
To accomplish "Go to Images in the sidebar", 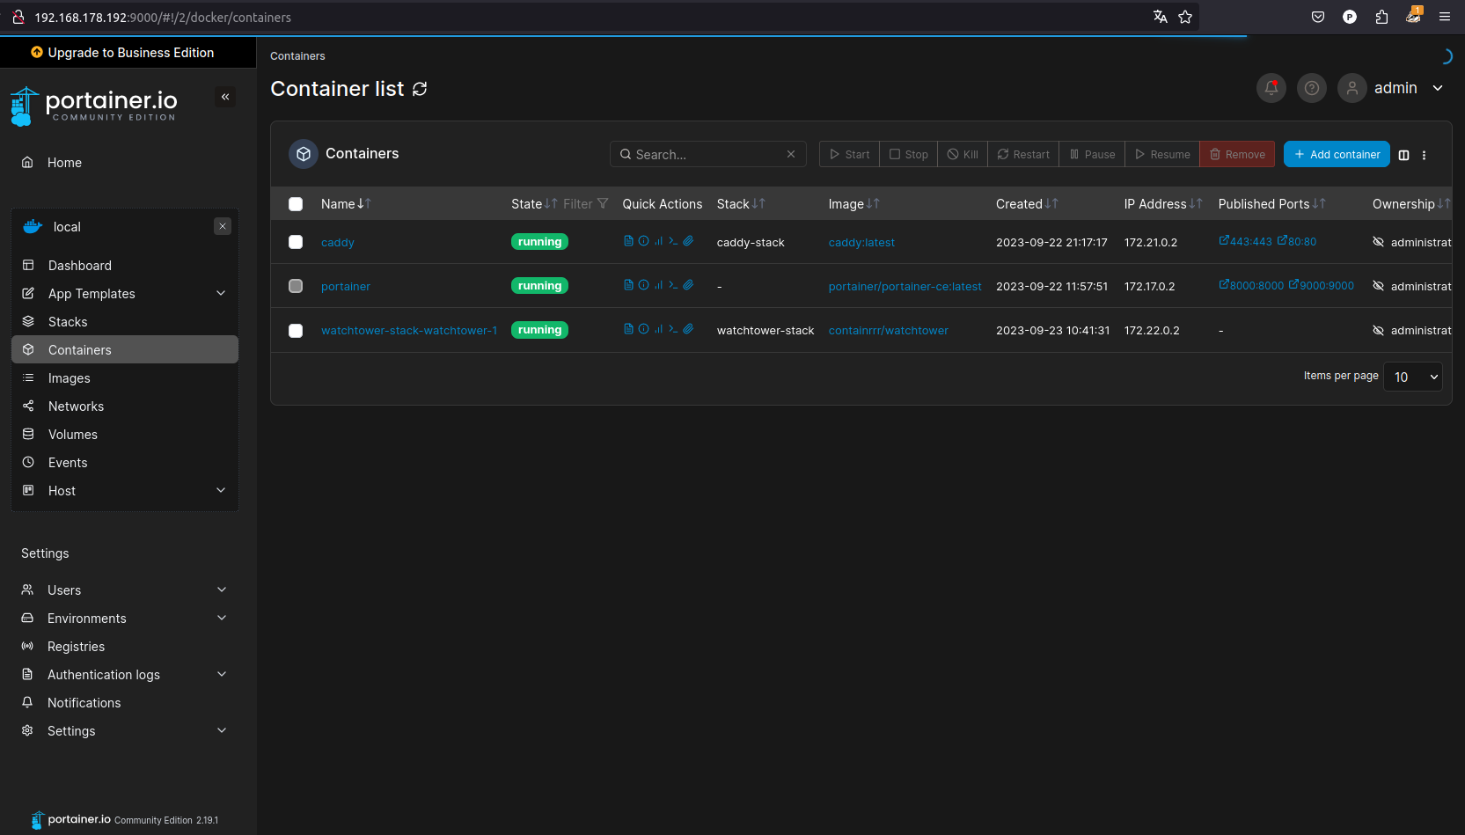I will click(x=70, y=378).
